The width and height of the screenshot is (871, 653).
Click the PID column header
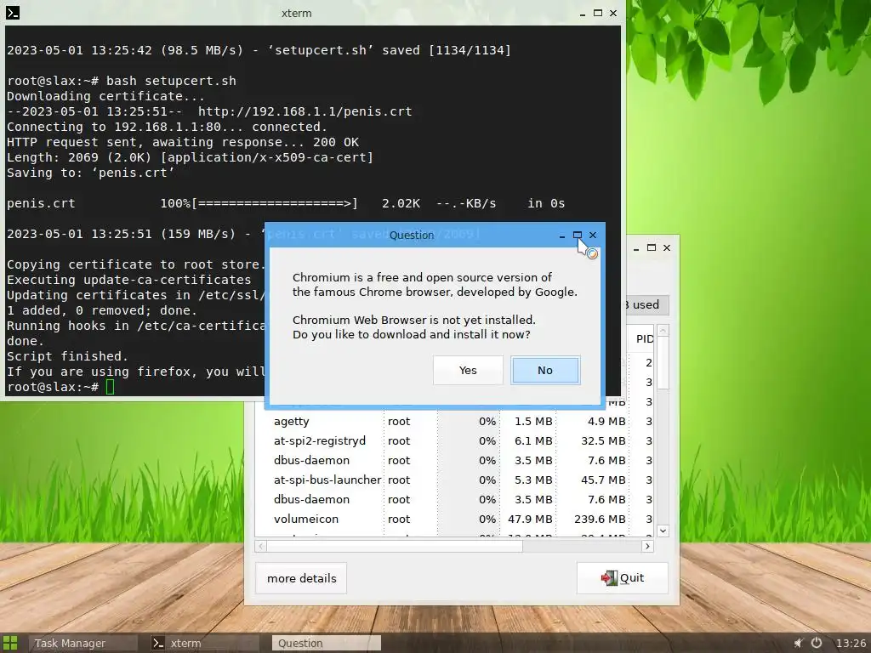(x=643, y=338)
